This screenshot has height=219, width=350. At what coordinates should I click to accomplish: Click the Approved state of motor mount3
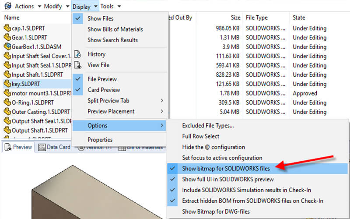click(305, 93)
